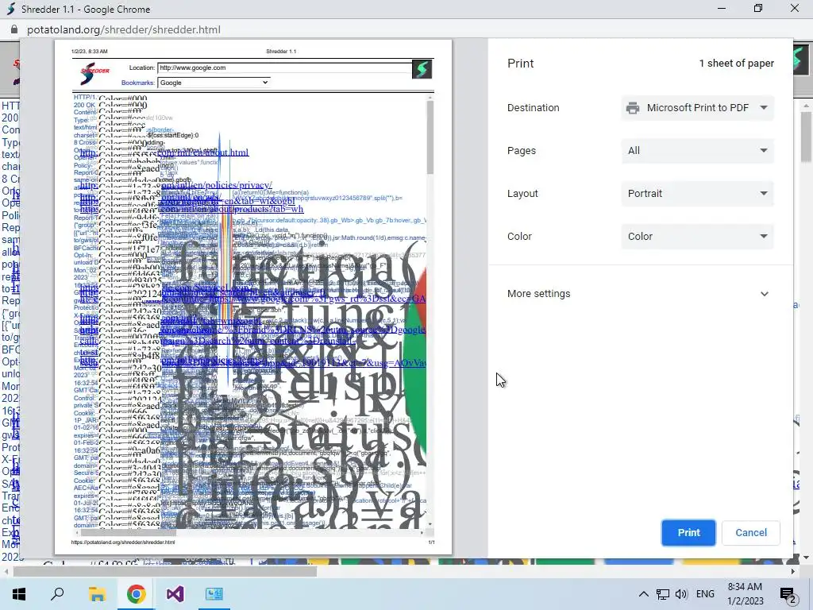The image size is (813, 610).
Task: Open the Pages dropdown set to All
Action: click(x=697, y=151)
